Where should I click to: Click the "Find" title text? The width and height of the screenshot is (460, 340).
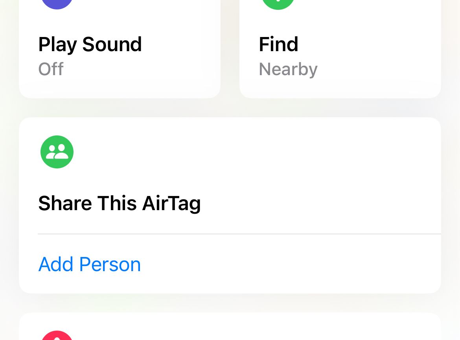(x=278, y=44)
